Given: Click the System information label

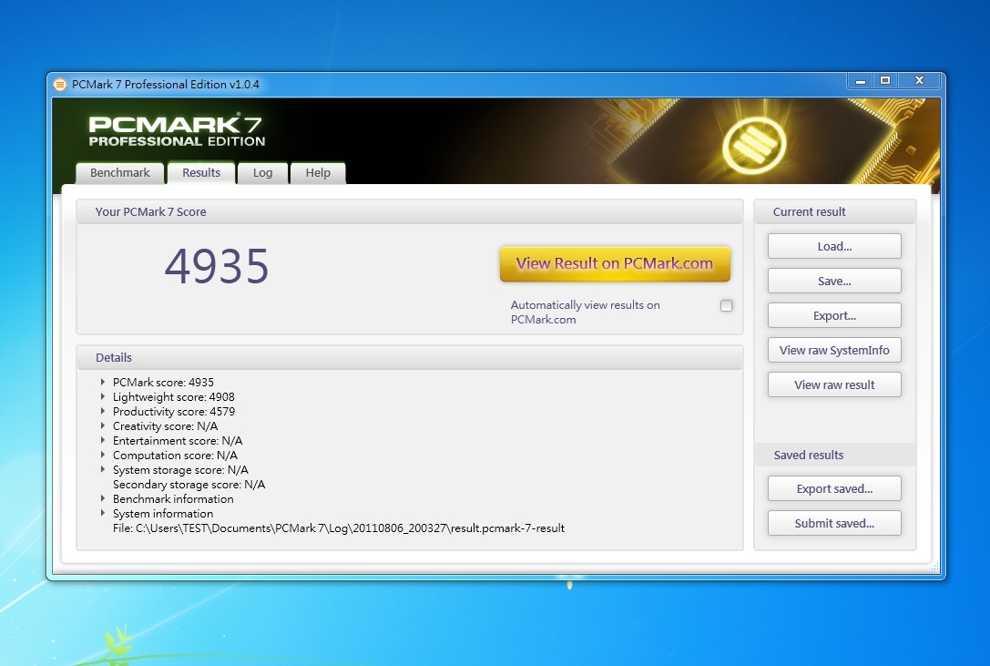Looking at the screenshot, I should (x=163, y=513).
